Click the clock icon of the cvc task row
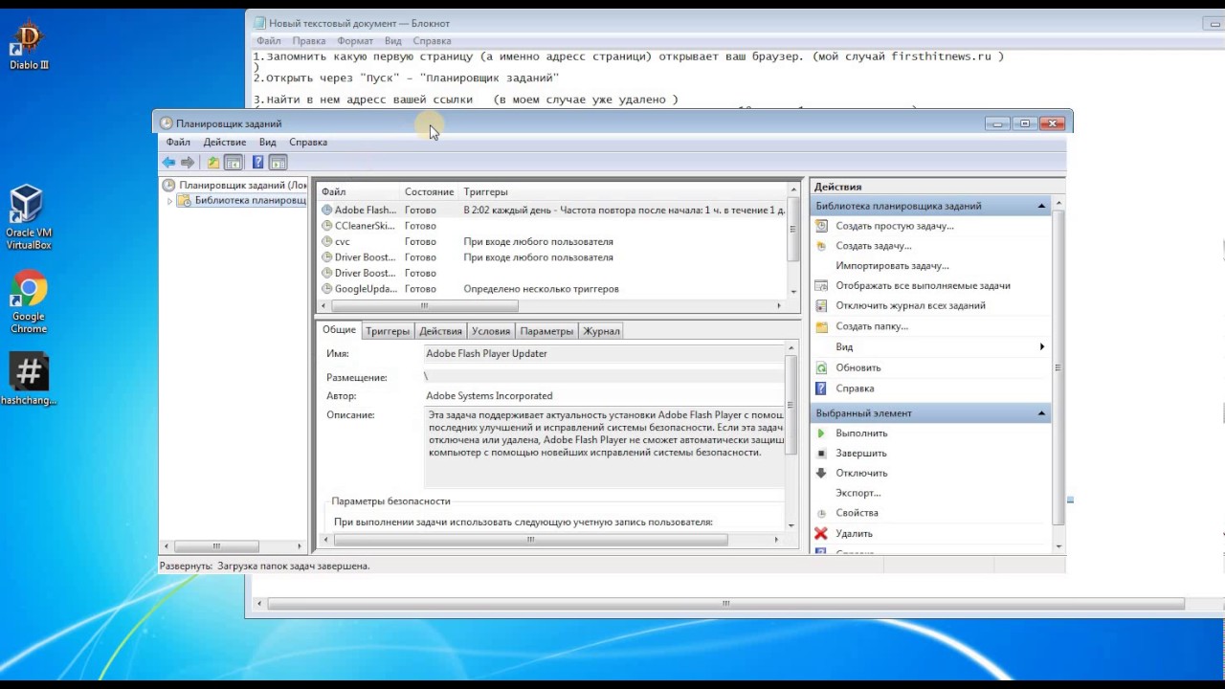Viewport: 1225px width, 689px height. tap(326, 242)
